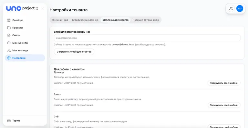Click the Дашборд grid icon
Screen dimensions: 248x128
click(9, 20)
